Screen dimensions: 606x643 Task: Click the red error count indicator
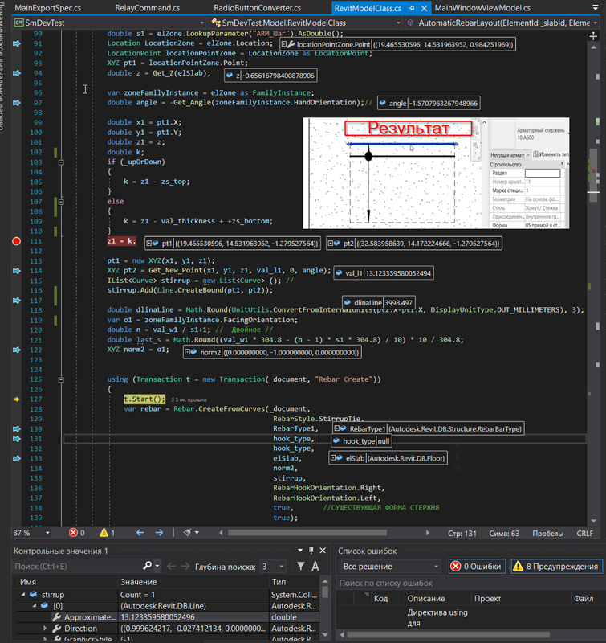tap(77, 533)
